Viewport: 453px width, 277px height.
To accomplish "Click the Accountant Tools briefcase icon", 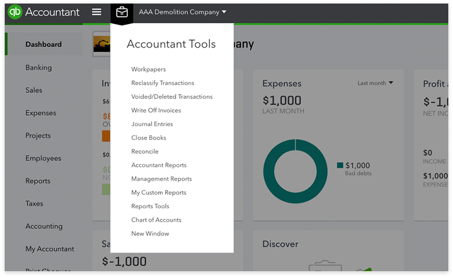I will point(122,12).
